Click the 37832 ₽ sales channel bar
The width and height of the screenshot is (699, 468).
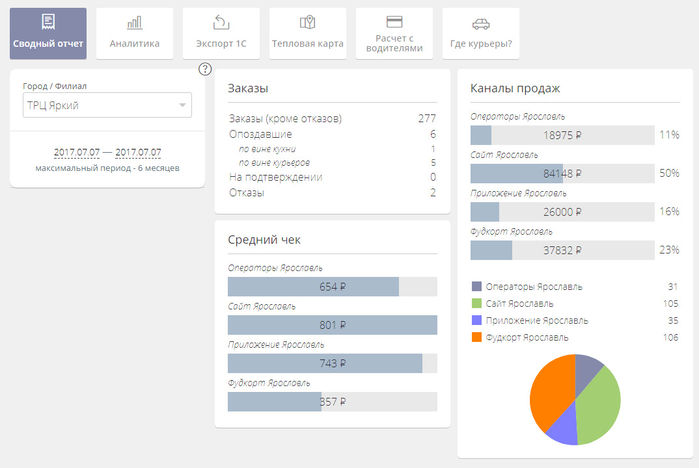click(x=562, y=250)
